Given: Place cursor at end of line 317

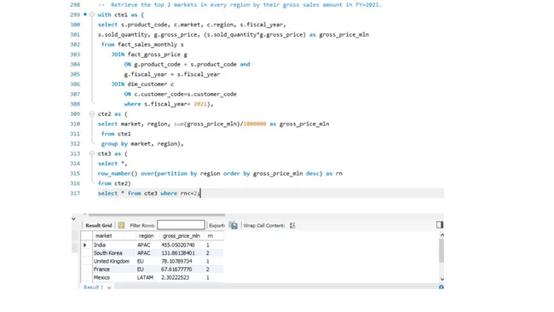Looking at the screenshot, I should click(x=200, y=194).
